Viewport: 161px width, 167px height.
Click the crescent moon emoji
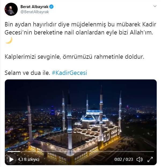[x=9, y=40]
